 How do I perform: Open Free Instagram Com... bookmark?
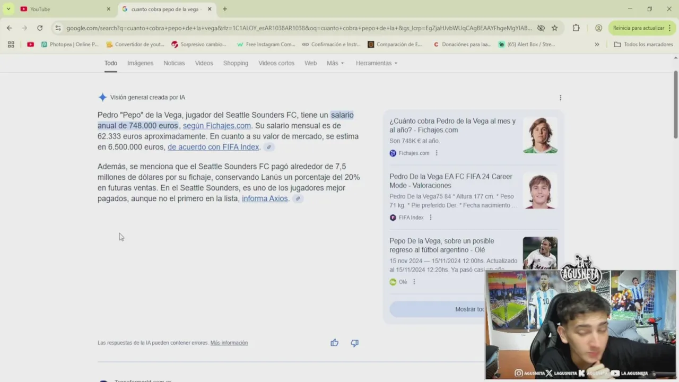(x=266, y=45)
